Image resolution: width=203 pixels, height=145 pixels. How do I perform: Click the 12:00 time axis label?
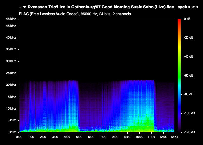tap(163, 137)
